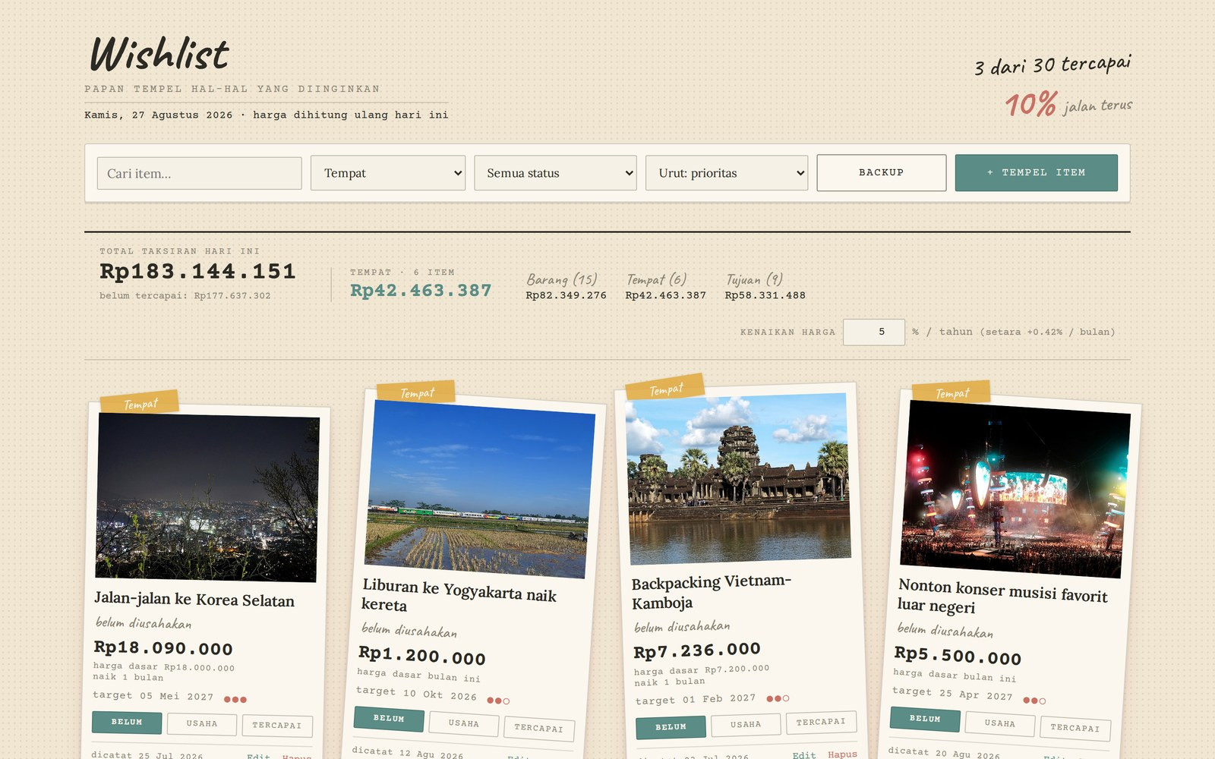Set Vietnam-Kamboja card status to BELUM

(671, 726)
